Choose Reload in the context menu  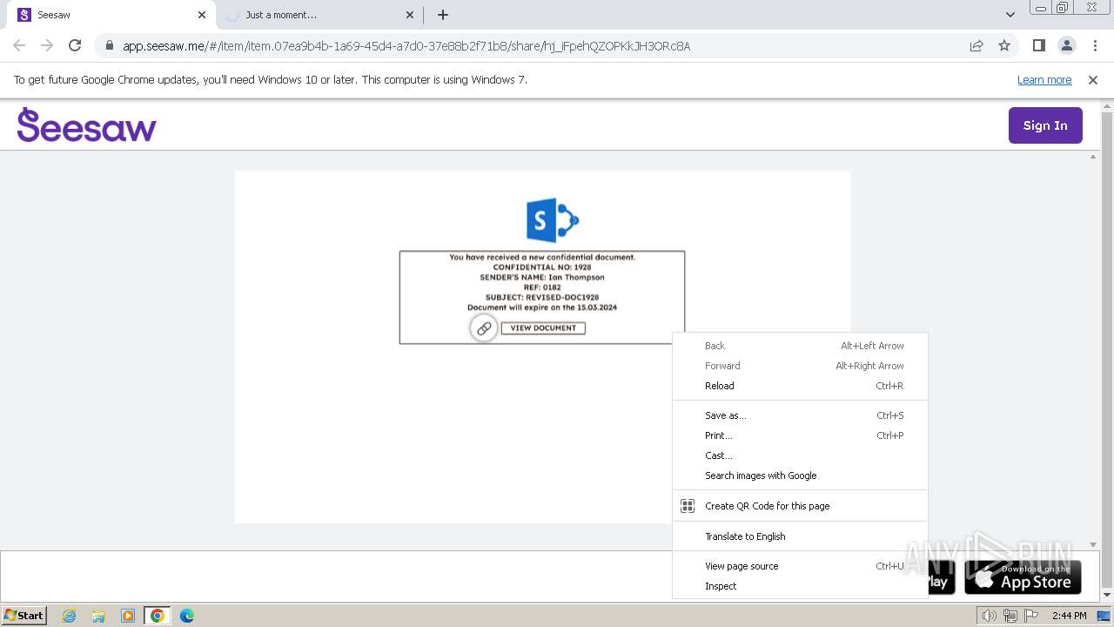click(x=800, y=386)
